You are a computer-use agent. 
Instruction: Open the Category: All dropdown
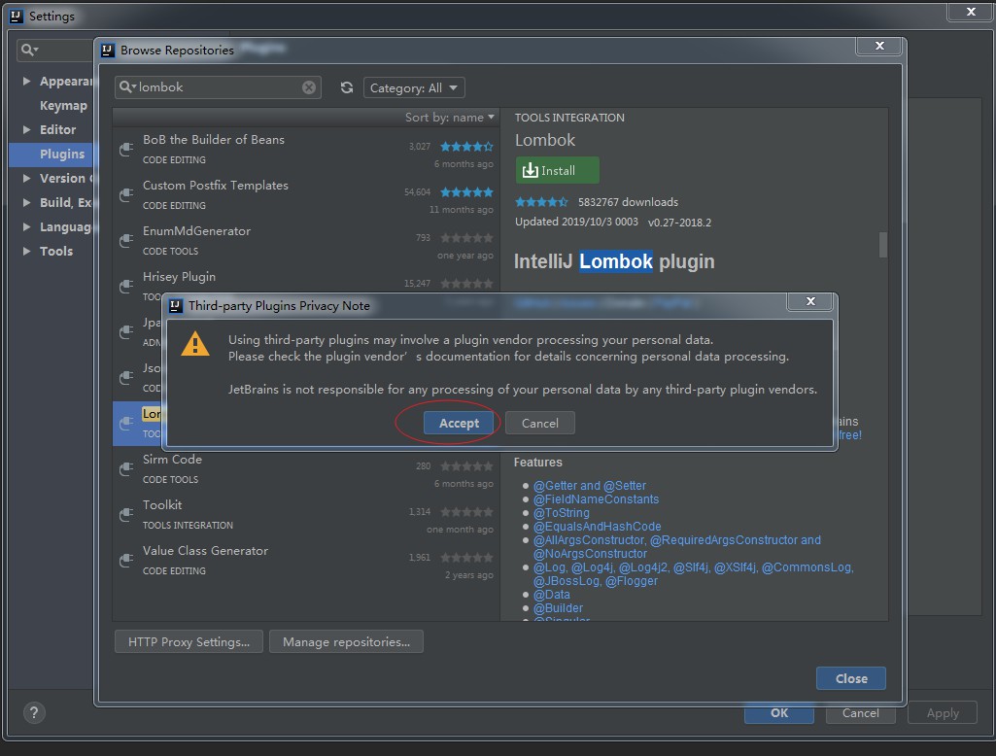tap(414, 87)
